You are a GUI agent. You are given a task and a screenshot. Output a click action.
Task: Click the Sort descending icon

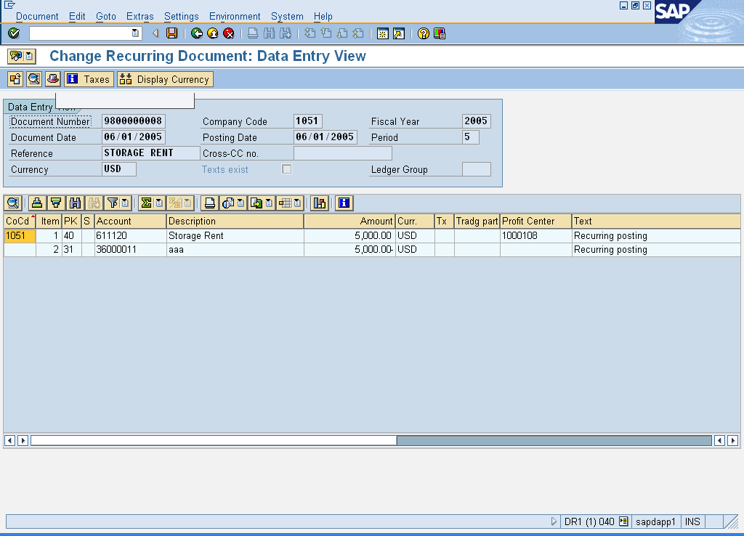[x=56, y=203]
